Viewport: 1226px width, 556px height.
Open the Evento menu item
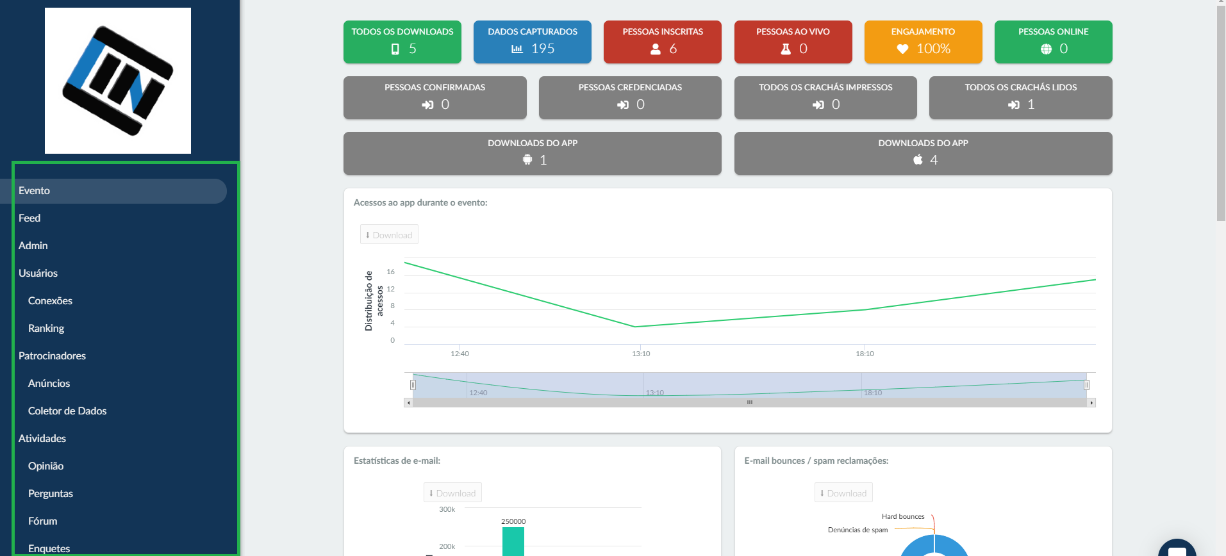(x=113, y=191)
